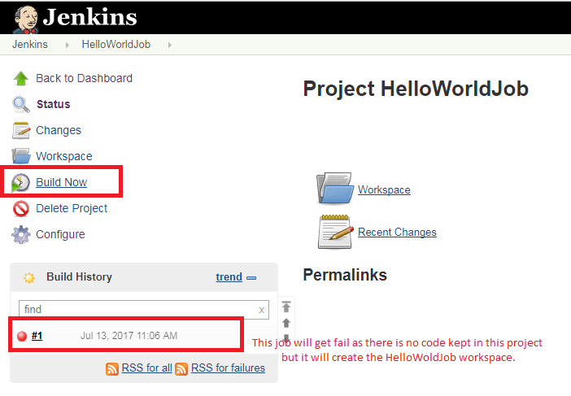Screen dimensions: 571x396
Task: Open the Jenkins breadcrumb link
Action: 30,45
